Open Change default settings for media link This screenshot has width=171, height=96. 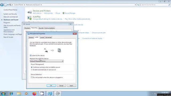click(48, 19)
